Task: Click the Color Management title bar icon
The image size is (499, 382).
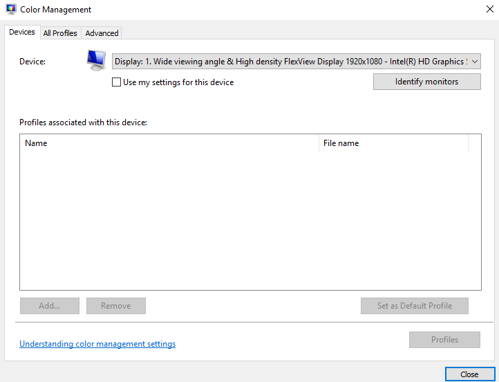Action: tap(11, 9)
